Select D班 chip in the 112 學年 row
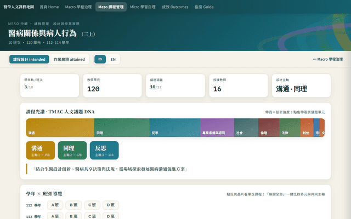The height and width of the screenshot is (219, 351). pyautogui.click(x=111, y=205)
